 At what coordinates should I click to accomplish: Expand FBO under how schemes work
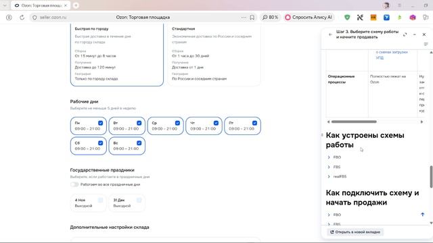pos(334,157)
